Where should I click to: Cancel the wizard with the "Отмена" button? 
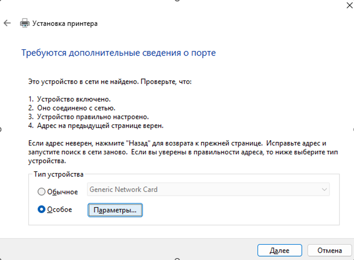[330, 250]
